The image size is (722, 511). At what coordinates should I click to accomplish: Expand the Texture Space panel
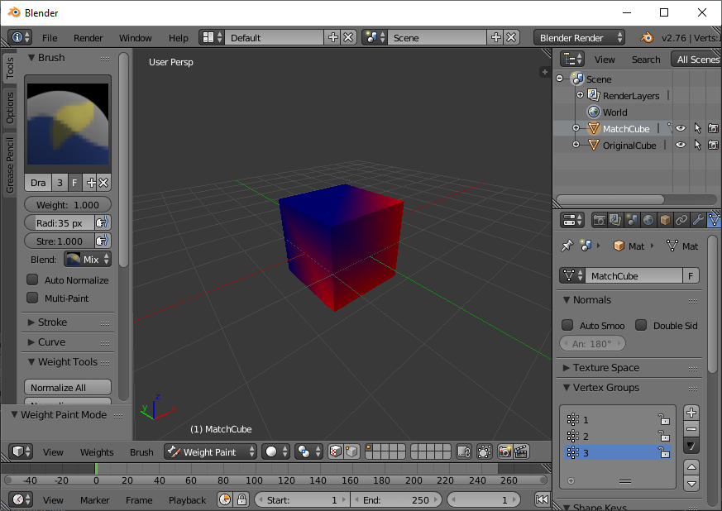pyautogui.click(x=567, y=367)
